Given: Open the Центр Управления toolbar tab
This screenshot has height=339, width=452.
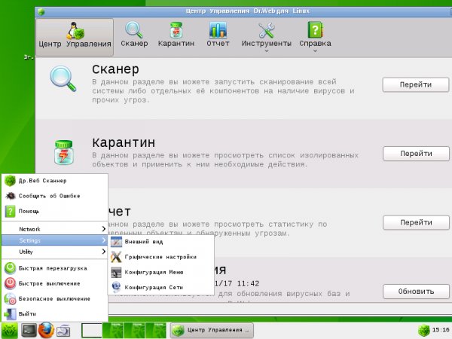Looking at the screenshot, I should (75, 37).
